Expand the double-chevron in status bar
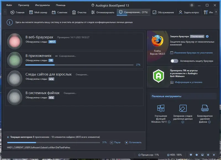The width and height of the screenshot is (221, 160). click(214, 155)
